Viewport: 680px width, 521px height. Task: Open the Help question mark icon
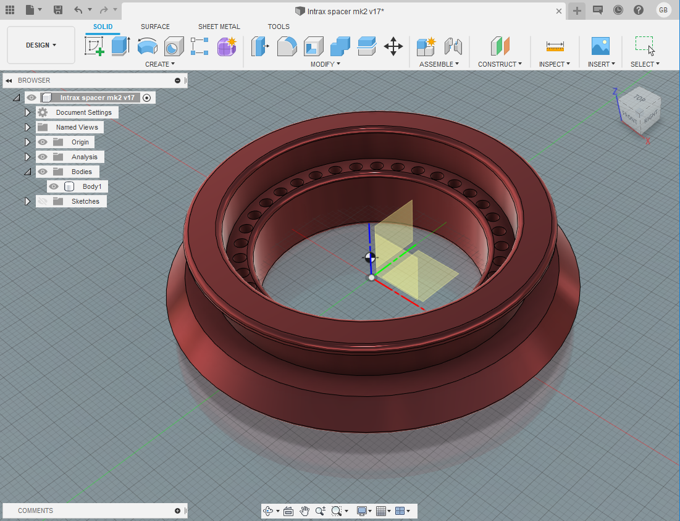point(639,9)
